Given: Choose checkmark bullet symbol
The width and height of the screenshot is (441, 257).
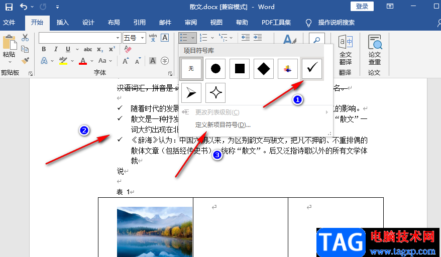Looking at the screenshot, I should click(312, 69).
